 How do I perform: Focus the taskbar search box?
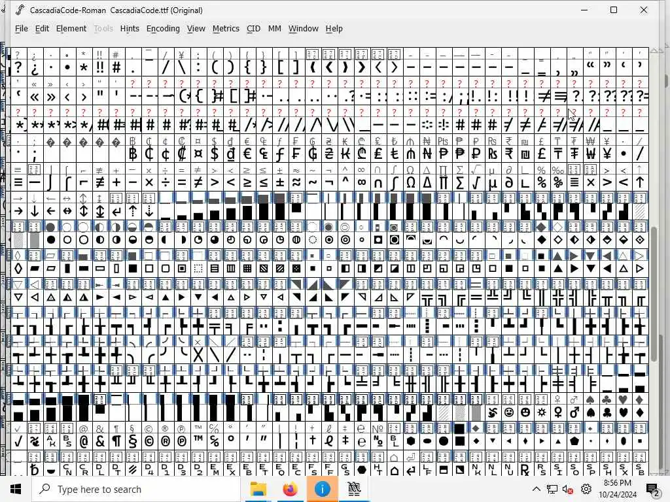pos(136,489)
